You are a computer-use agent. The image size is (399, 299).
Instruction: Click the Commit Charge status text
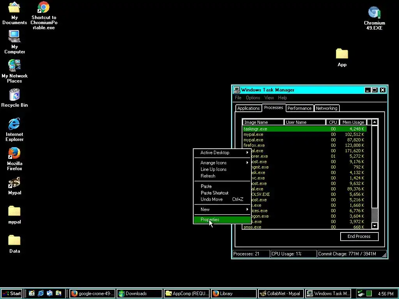click(347, 254)
